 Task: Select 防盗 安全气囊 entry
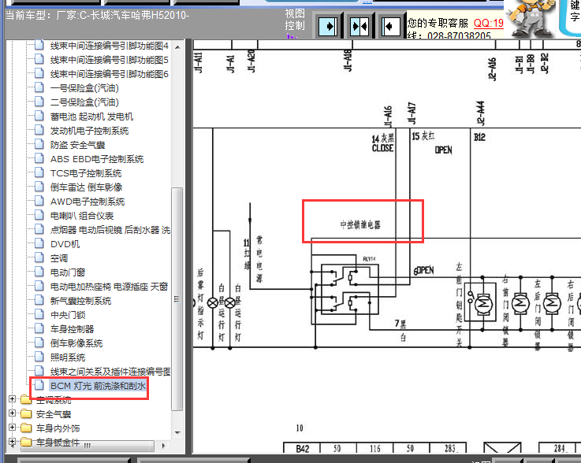tap(77, 145)
